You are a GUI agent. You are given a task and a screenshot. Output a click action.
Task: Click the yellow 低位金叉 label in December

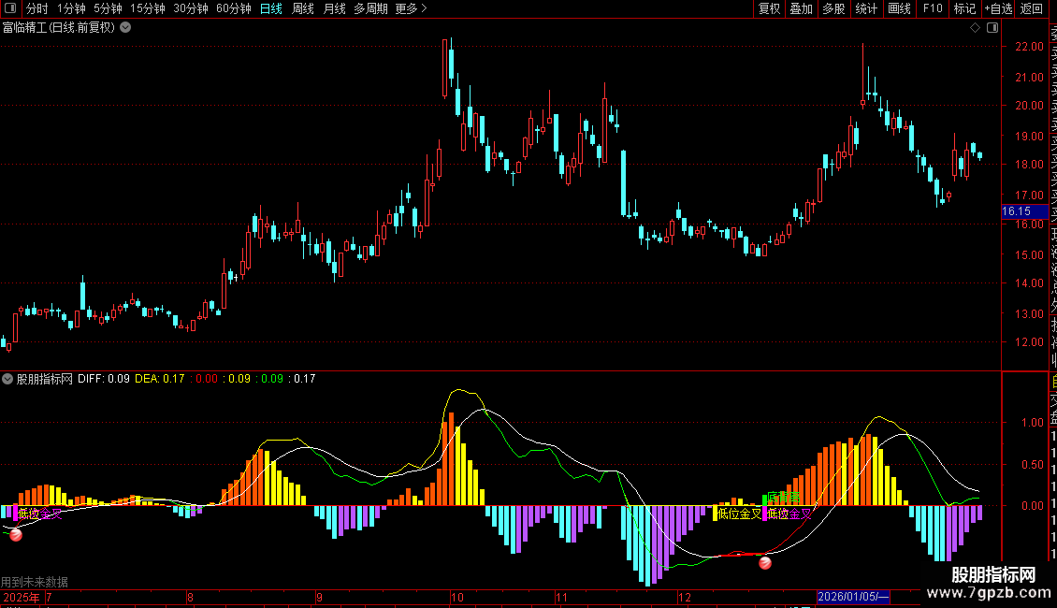click(x=740, y=514)
